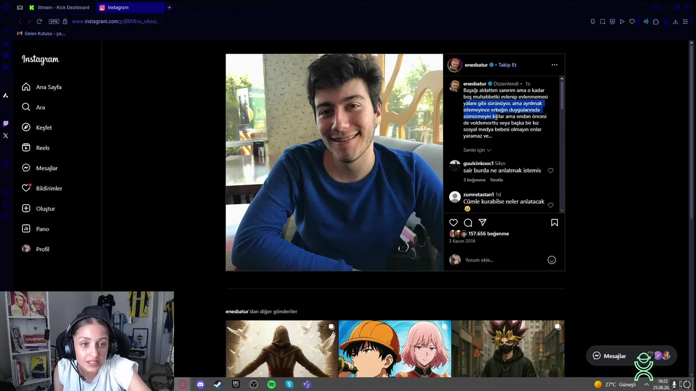Image resolution: width=696 pixels, height=391 pixels.
Task: Click the 27°C Güneşli weather widget
Action: tap(615, 384)
